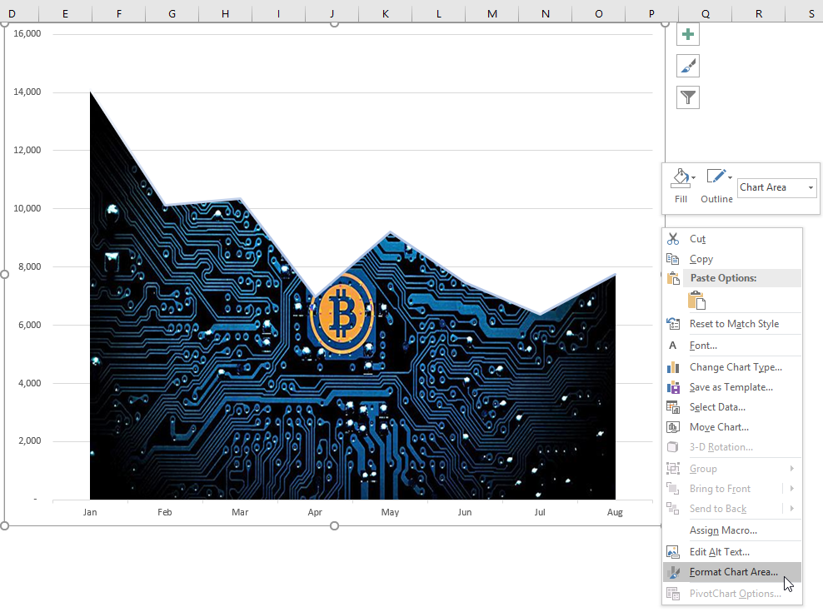Screen dimensions: 823x612
Task: Click the Paste Options clipboard icon header
Action: tap(673, 278)
